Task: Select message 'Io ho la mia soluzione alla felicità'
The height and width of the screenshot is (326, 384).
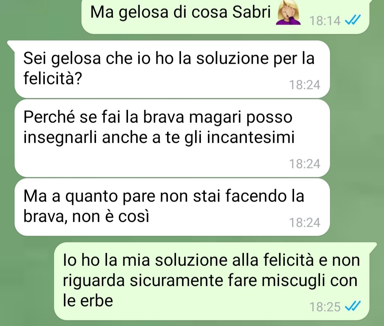Action: point(212,282)
